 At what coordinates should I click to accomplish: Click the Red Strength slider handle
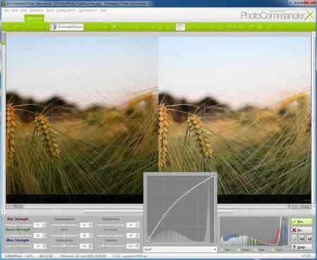pos(18,225)
